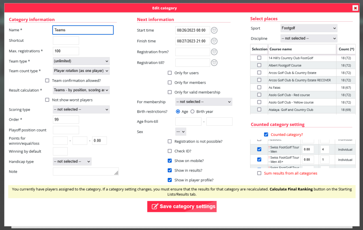This screenshot has height=230, width=363.
Task: Open the Start time clock picker icon
Action: click(x=214, y=30)
